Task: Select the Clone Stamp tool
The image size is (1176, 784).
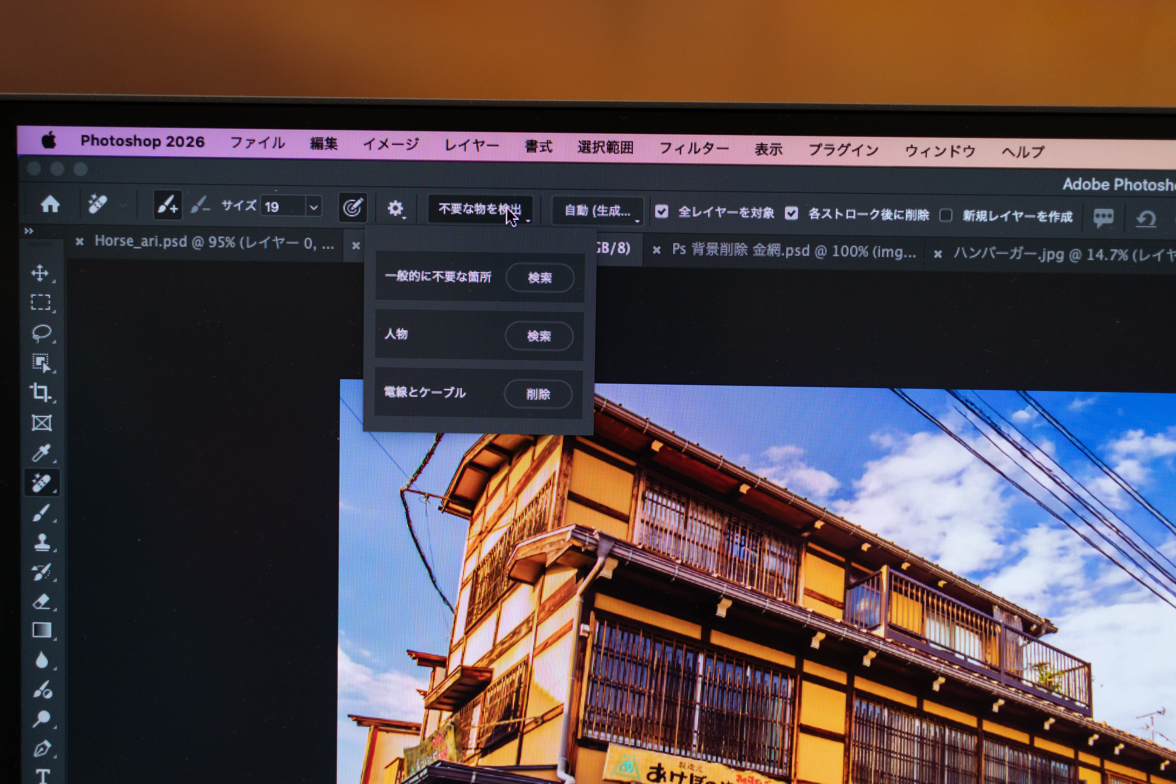Action: click(41, 543)
